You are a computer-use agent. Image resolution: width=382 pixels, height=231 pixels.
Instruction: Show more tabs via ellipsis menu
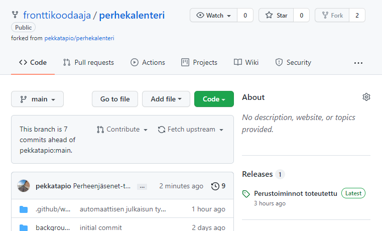[358, 63]
